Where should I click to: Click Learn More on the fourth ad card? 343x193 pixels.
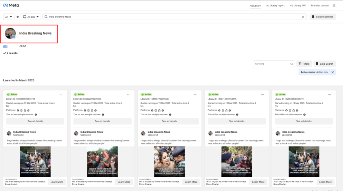[x=258, y=182]
